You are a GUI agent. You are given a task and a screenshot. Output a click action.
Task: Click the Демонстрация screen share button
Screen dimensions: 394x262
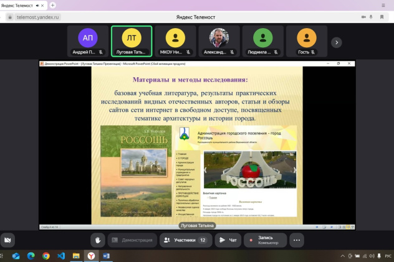pos(132,240)
